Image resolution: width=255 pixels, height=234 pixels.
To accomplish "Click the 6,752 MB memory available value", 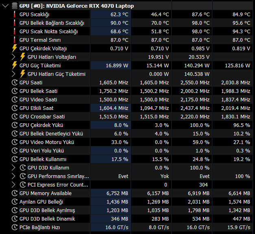I will tap(117, 193).
